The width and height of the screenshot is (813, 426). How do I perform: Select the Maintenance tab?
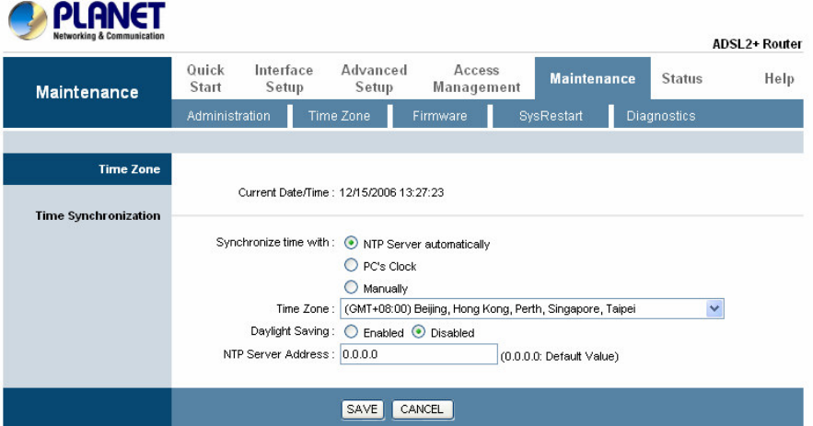click(592, 79)
